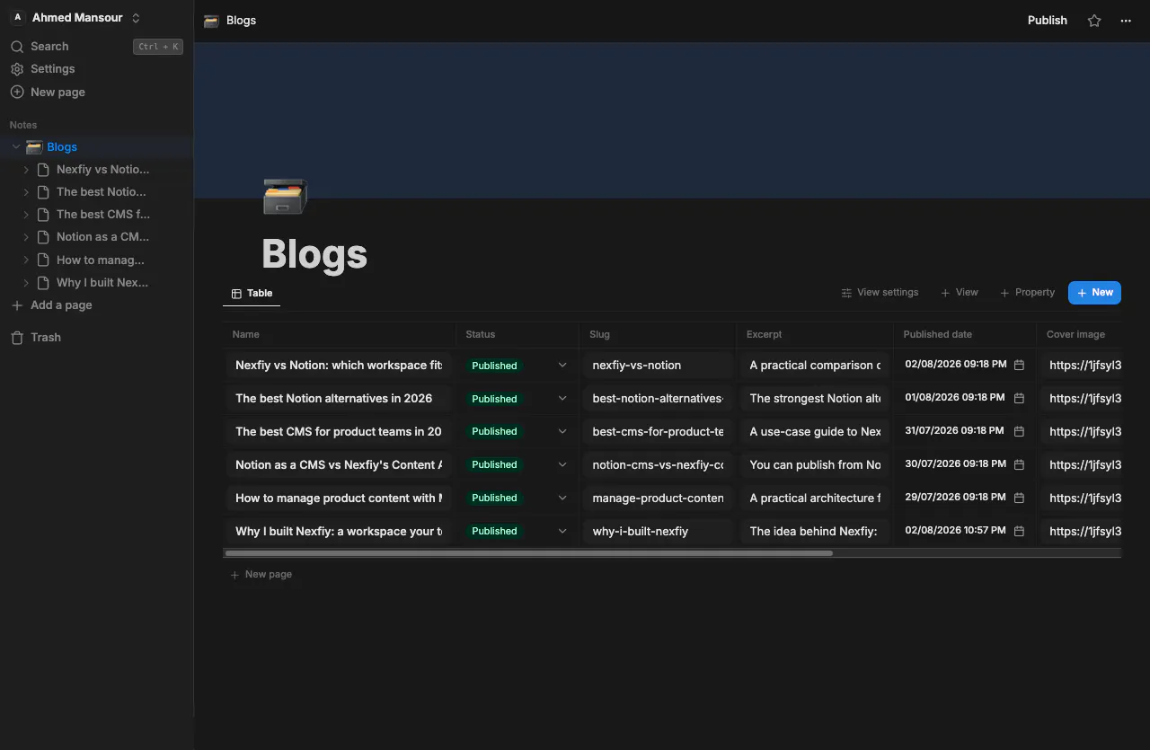The width and height of the screenshot is (1150, 750).
Task: Click the page icon for How to manag...
Action: tap(42, 260)
